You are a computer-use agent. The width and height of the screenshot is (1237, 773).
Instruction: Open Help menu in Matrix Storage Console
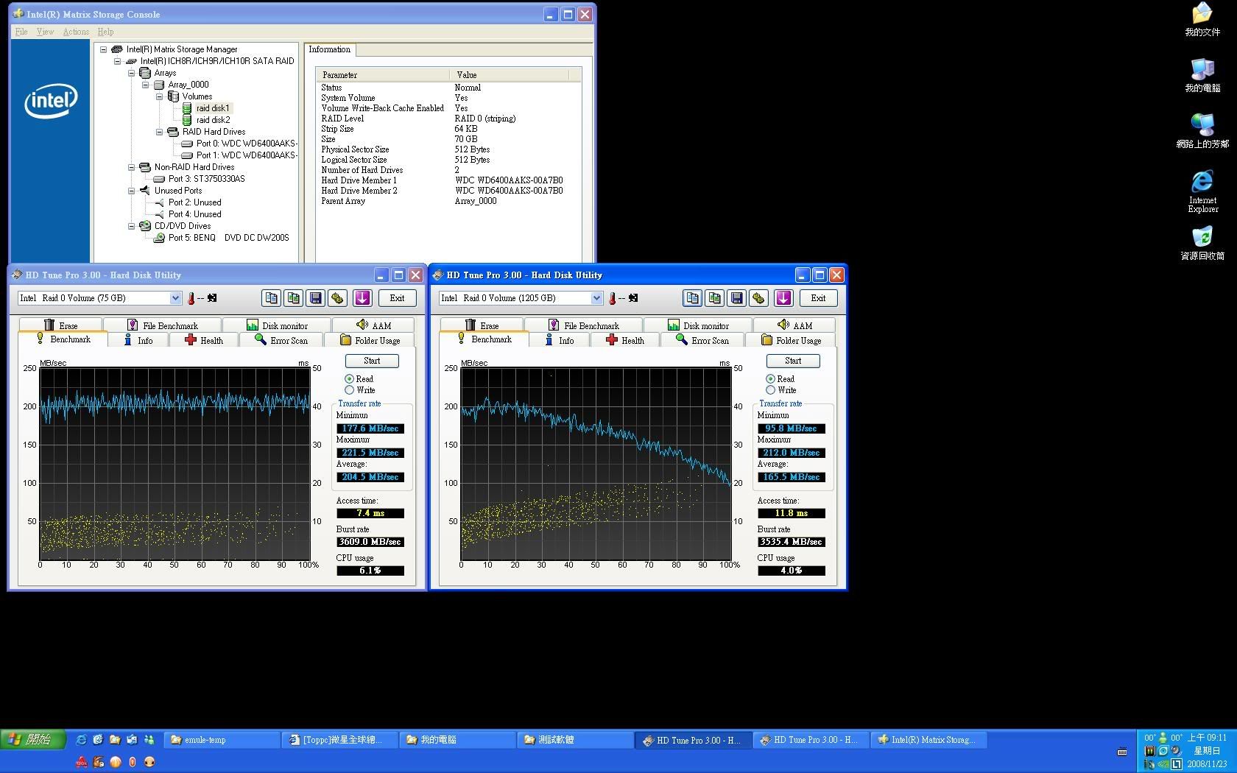point(105,32)
